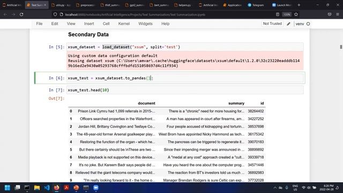
Task: Open the Edit menu in Jupyter
Action: click(x=55, y=24)
